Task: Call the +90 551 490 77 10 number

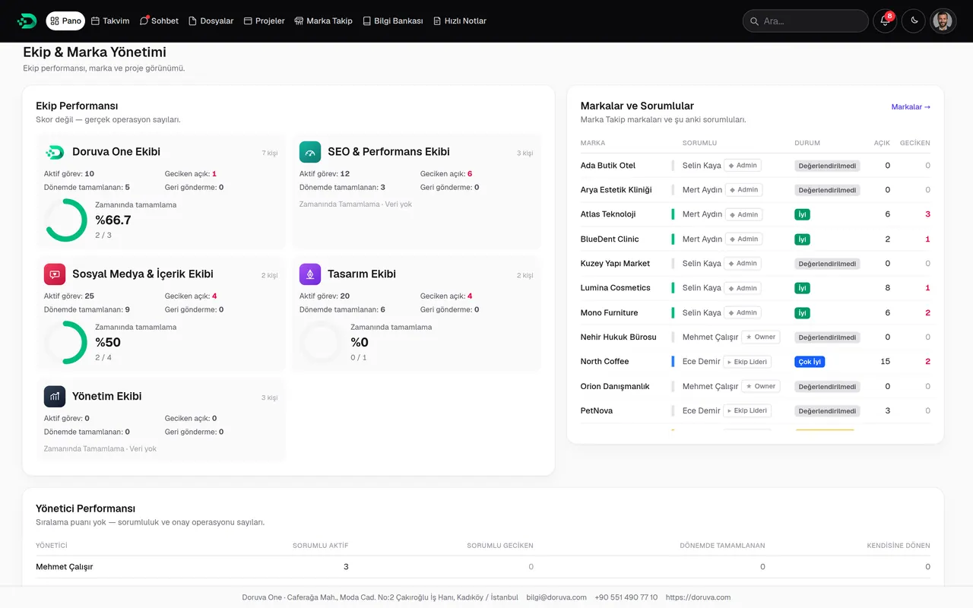Action: tap(626, 597)
